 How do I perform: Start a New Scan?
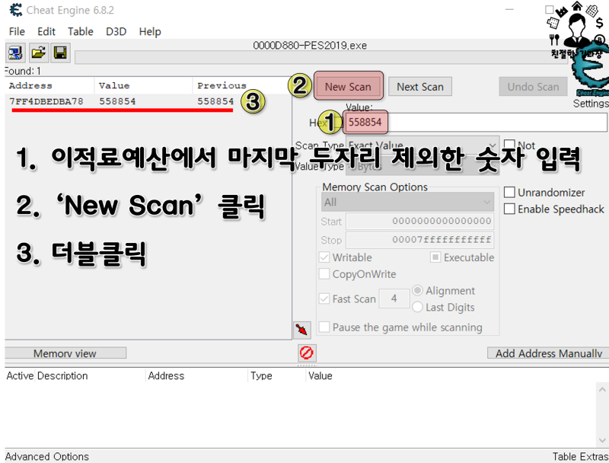[x=348, y=87]
